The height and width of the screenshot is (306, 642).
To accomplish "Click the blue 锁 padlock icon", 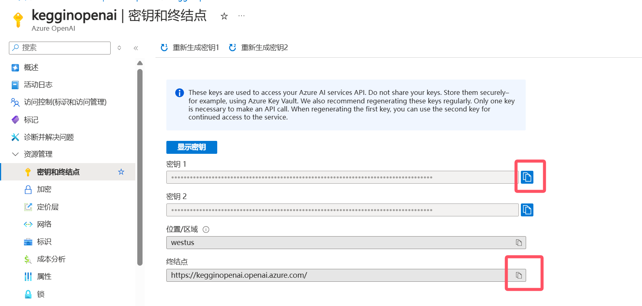I will point(28,294).
